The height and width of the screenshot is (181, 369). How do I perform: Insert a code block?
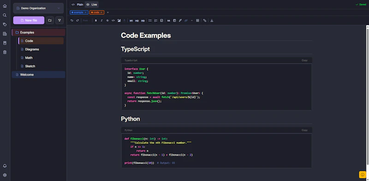174,21
